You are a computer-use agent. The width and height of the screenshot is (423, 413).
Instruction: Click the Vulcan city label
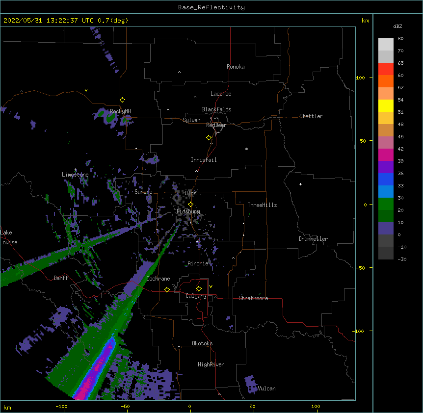[266, 388]
